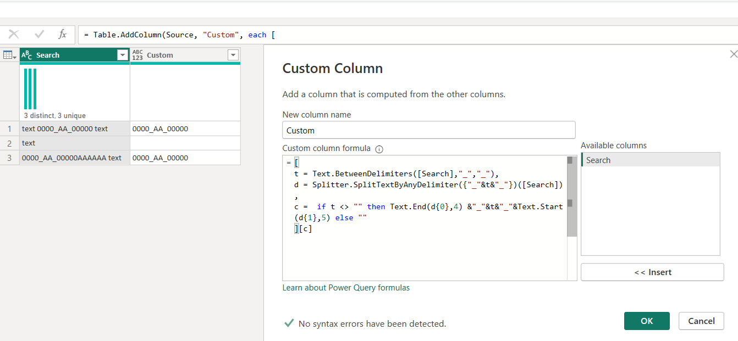
Task: Select row 2 number header
Action: click(9, 143)
